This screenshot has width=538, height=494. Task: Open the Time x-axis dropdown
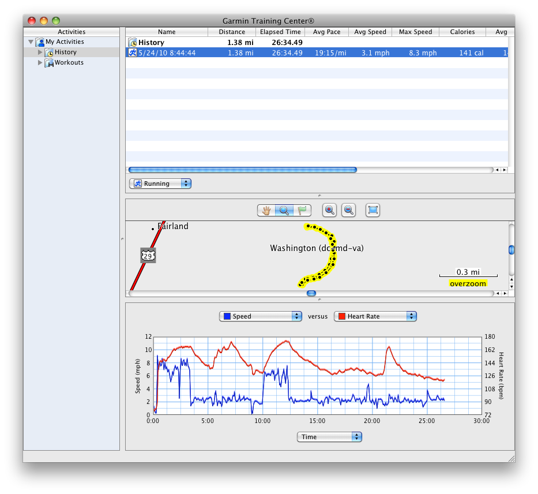tap(329, 437)
